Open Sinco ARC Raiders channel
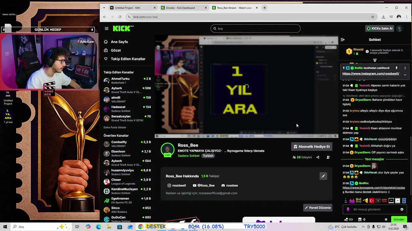Screen dimensions: 412x231 pos(127,210)
